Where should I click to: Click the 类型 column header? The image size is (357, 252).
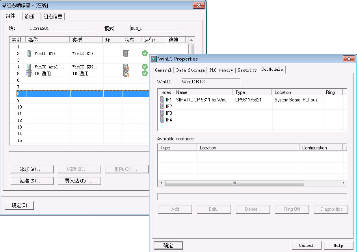point(86,40)
